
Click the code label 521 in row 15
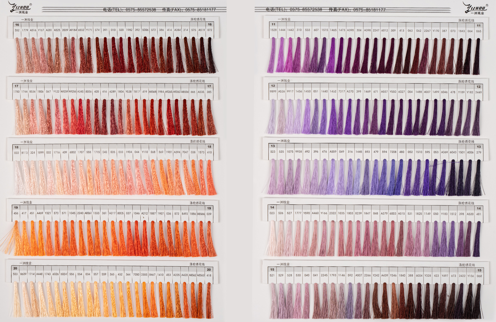pos(272,275)
